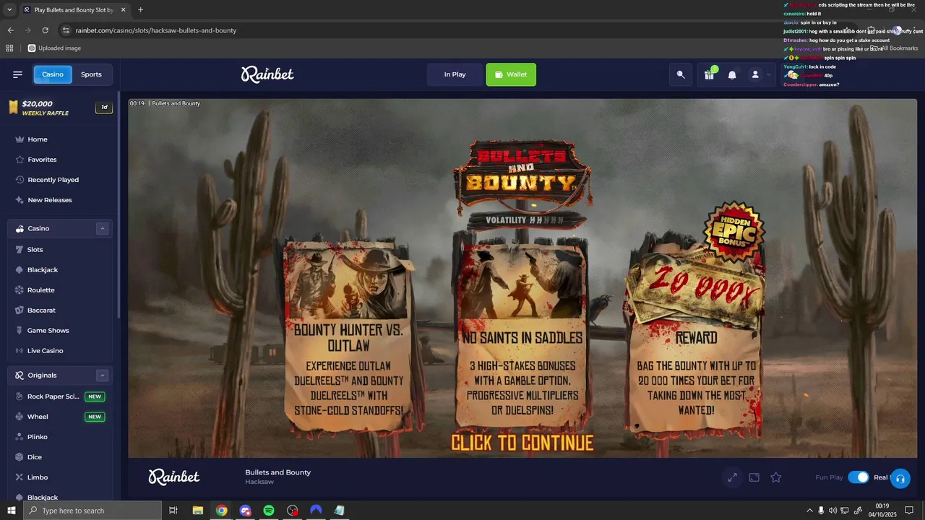Click CLICK TO CONTINUE in the game
This screenshot has height=520, width=925.
coord(522,443)
